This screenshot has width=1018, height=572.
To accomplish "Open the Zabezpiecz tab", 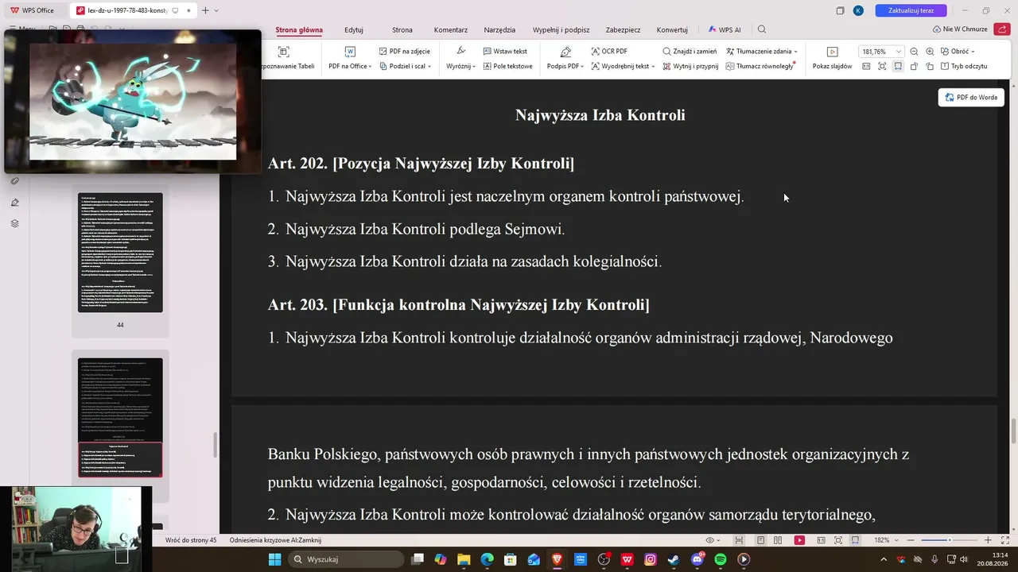I will [623, 29].
